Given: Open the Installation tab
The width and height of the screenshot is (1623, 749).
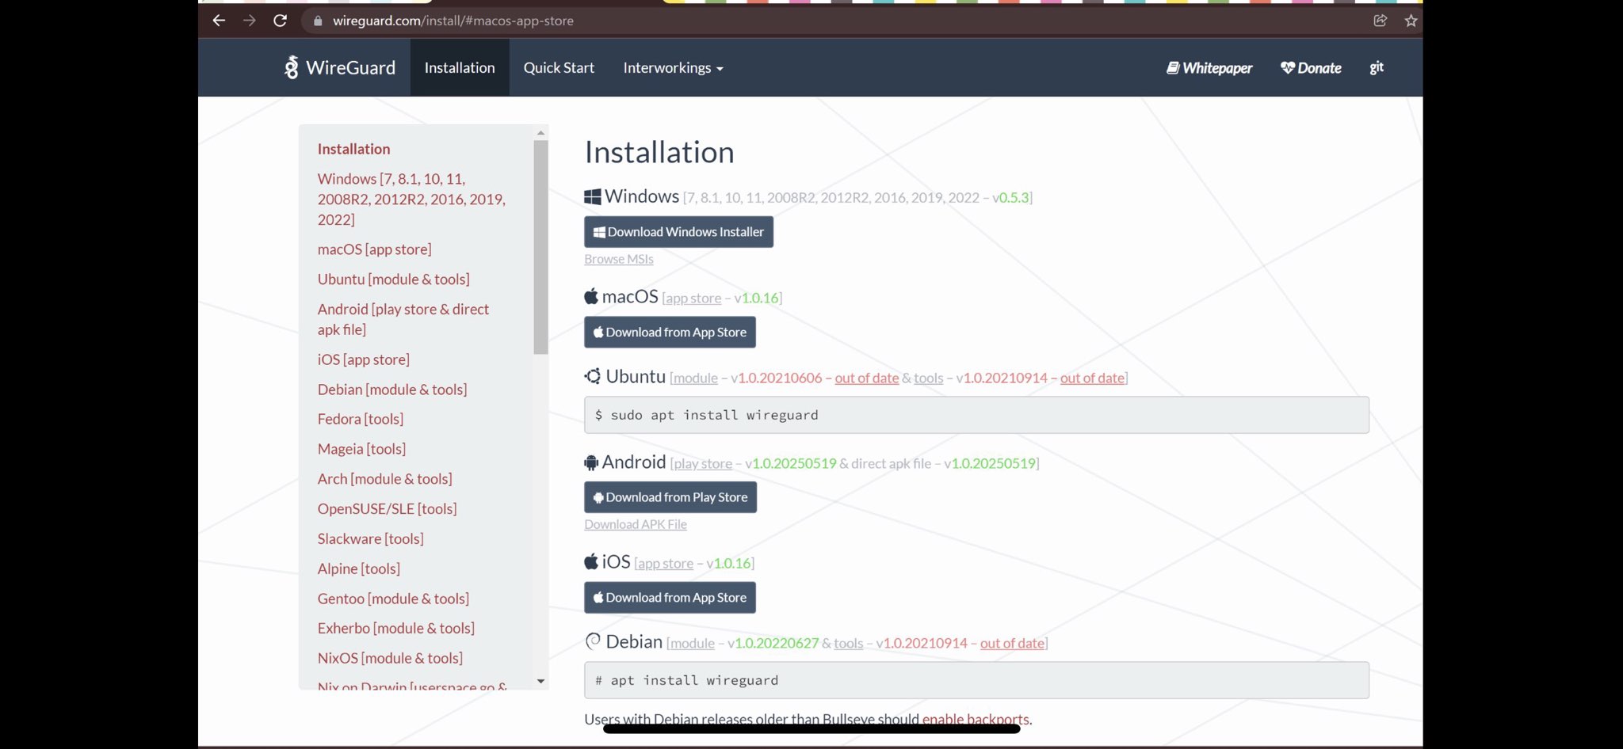Looking at the screenshot, I should 460,67.
